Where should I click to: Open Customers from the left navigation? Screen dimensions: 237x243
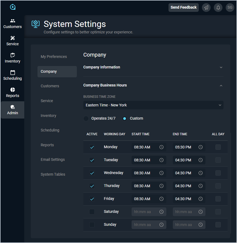(x=12, y=24)
